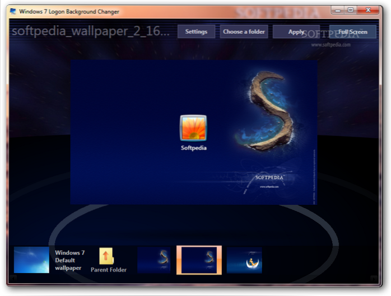This screenshot has width=391, height=296.
Task: Click the Parent Folder up-arrow icon
Action: (x=106, y=256)
